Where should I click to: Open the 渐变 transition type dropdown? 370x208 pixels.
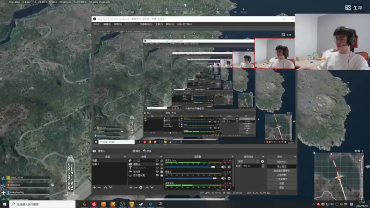(x=248, y=161)
